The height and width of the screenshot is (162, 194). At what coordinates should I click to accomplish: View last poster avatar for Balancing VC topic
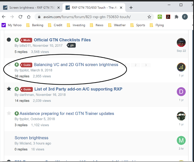[x=181, y=67]
